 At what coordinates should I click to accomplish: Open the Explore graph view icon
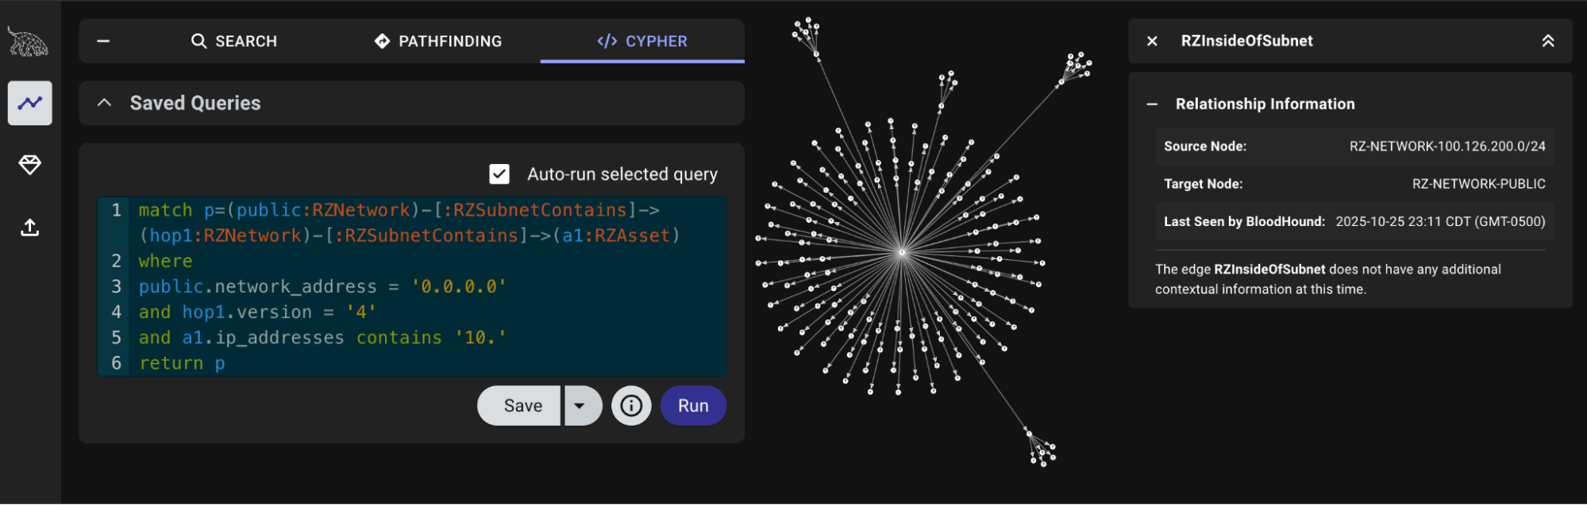[x=30, y=103]
